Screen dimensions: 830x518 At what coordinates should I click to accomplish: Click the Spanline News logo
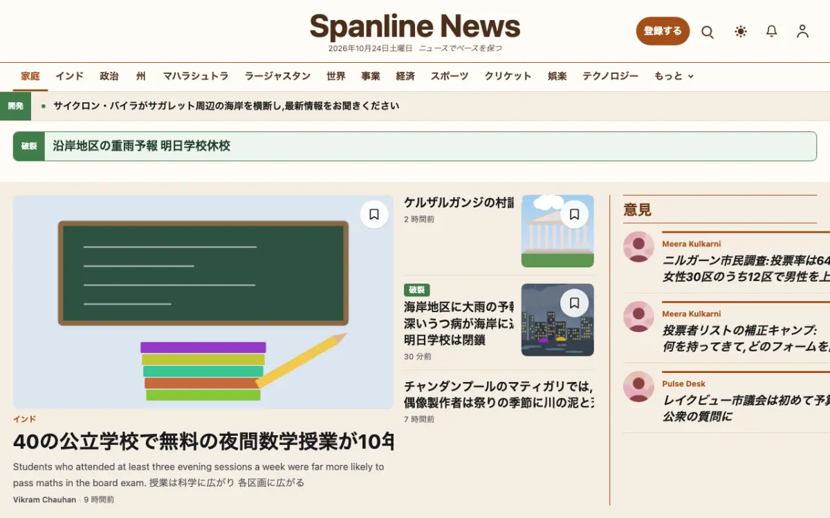[415, 26]
